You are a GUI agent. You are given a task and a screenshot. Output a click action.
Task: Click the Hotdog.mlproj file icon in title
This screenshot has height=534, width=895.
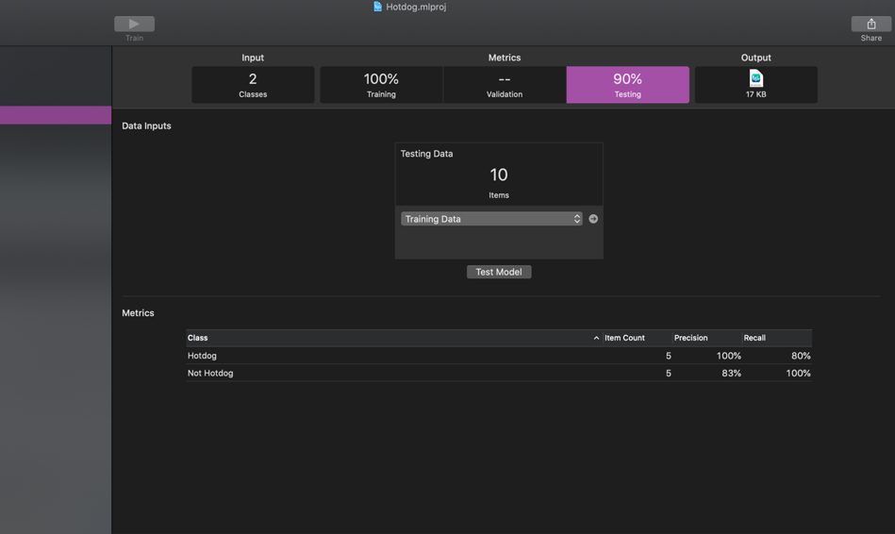[377, 7]
